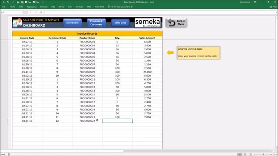Open the undo history dropdown arrow
The height and width of the screenshot is (156, 278).
[x=10, y=2]
